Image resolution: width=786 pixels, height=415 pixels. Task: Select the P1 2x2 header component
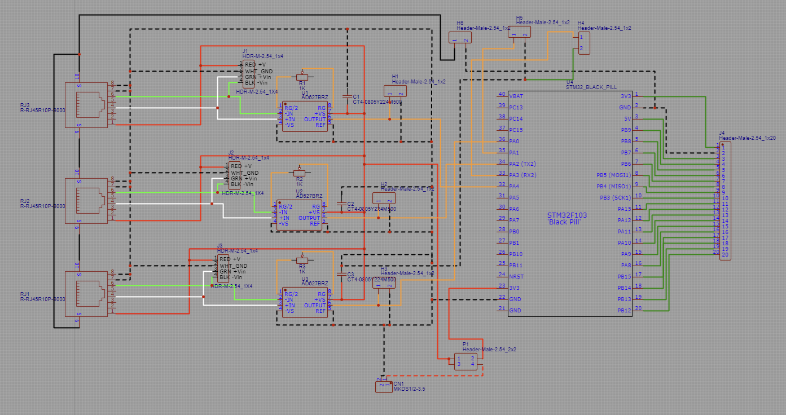tap(468, 361)
